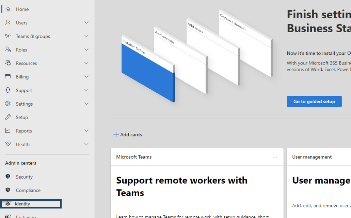
Task: Expand the Reports chevron
Action: tap(86, 131)
